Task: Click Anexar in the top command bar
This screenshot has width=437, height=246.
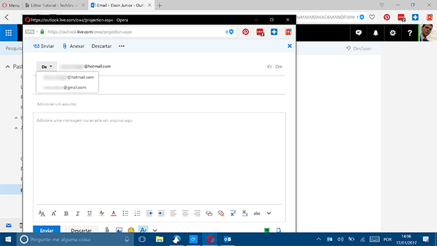Action: (74, 46)
